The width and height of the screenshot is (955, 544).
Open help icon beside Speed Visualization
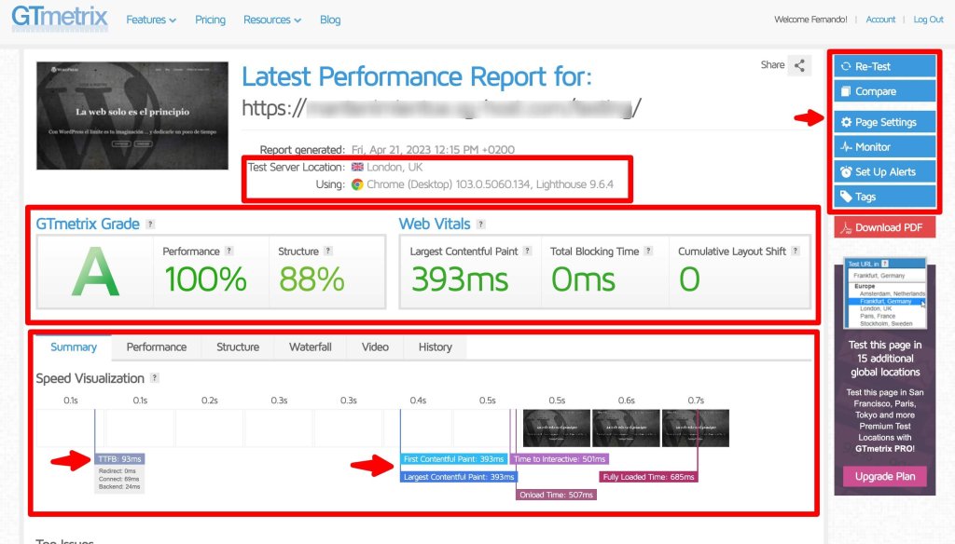pos(155,378)
